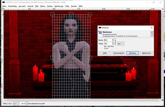Screen dimensions: 165x107
Task: Decrease Höhe with the down arrow
Action: 113,44
